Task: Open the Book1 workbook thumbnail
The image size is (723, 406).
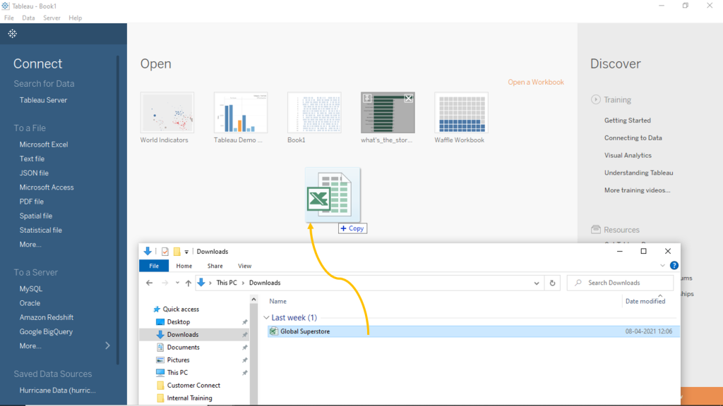Action: pyautogui.click(x=314, y=113)
